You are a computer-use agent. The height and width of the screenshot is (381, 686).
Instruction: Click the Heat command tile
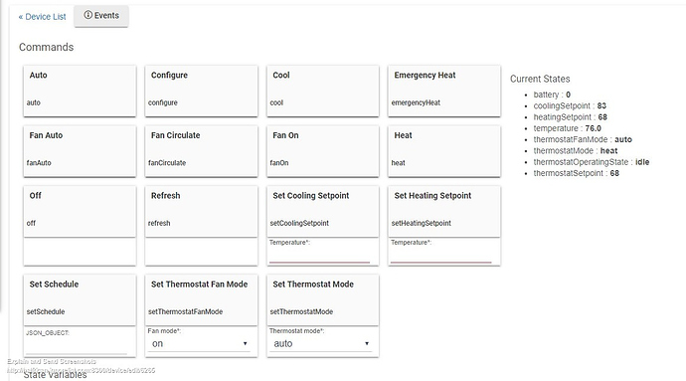[444, 151]
